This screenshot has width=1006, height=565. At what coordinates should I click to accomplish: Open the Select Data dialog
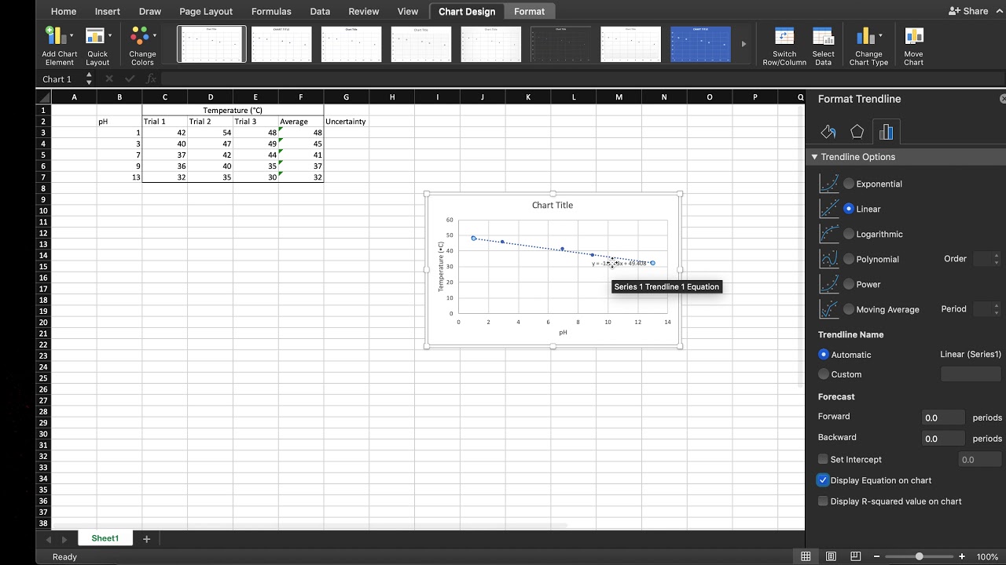click(823, 46)
